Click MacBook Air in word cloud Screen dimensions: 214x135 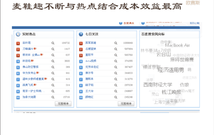pyautogui.click(x=178, y=45)
